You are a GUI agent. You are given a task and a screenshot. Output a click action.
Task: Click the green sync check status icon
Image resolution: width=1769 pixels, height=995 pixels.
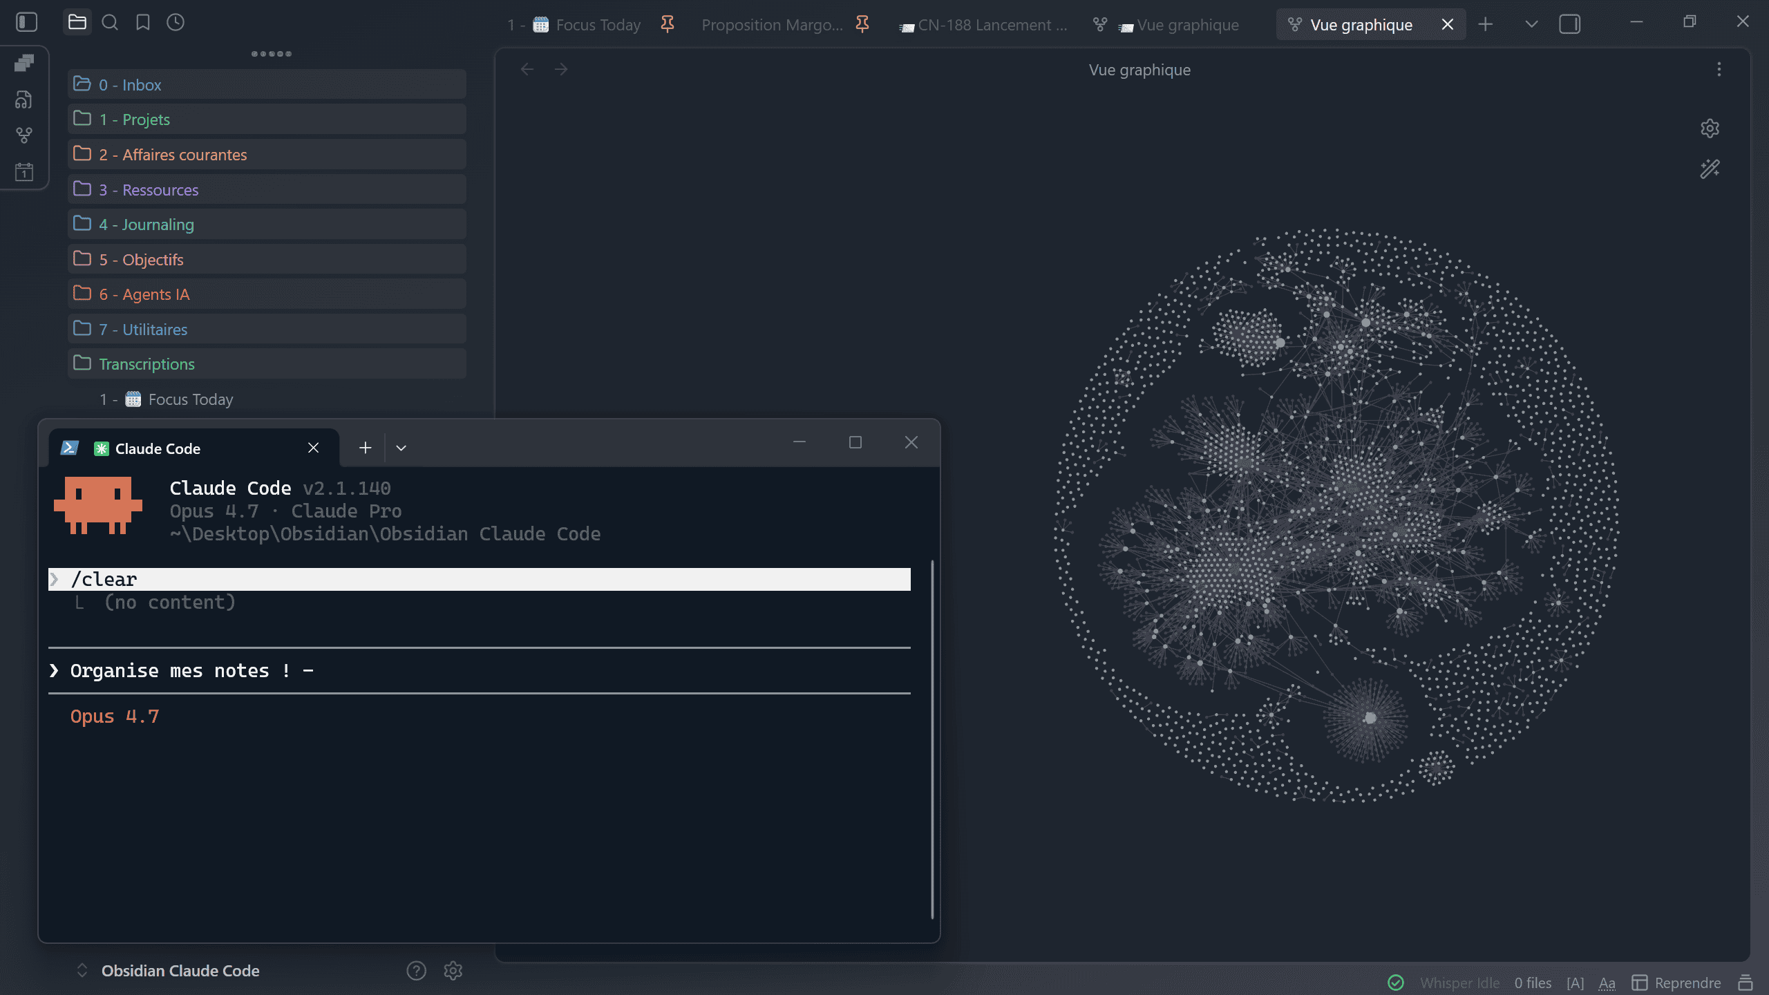click(x=1397, y=983)
